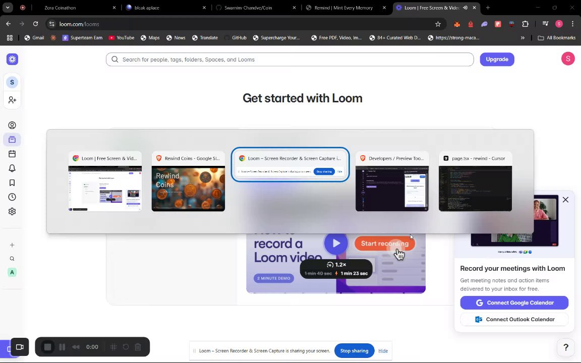
Task: Open the history clock icon in sidebar
Action: click(12, 197)
